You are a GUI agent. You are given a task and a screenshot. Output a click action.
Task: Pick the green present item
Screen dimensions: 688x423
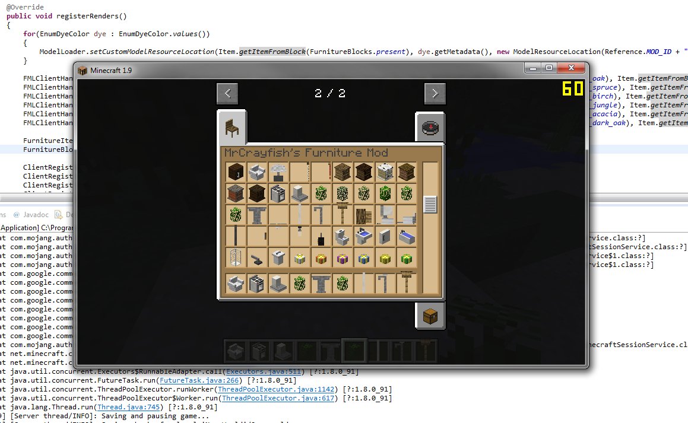point(406,259)
